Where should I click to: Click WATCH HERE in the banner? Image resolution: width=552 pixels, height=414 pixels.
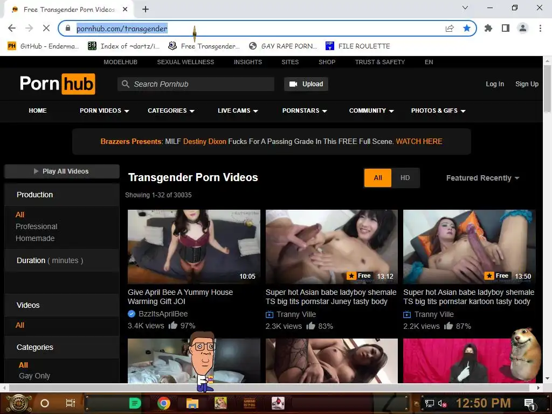pos(419,142)
